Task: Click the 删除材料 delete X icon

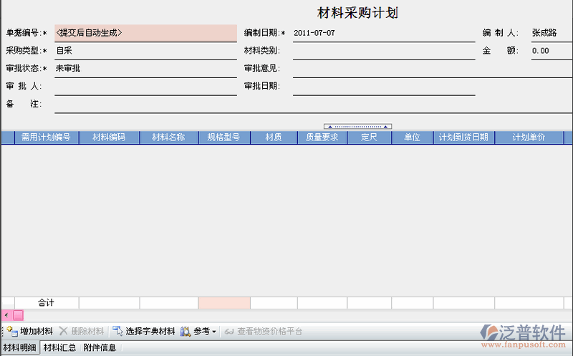Action: 63,331
